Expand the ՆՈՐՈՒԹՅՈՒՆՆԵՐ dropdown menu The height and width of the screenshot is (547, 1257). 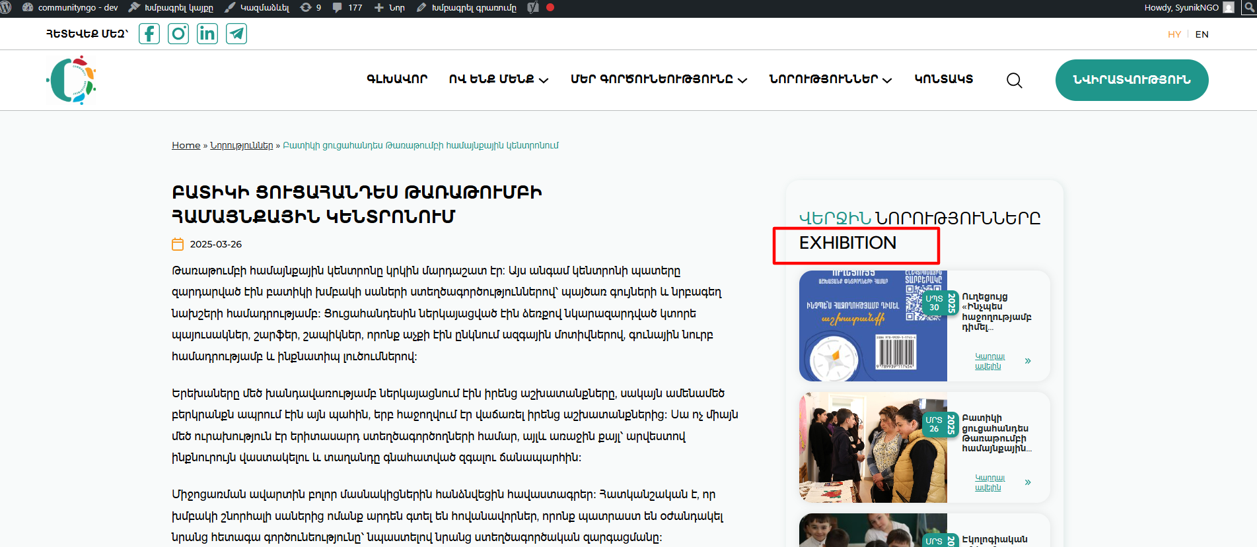[x=830, y=79]
